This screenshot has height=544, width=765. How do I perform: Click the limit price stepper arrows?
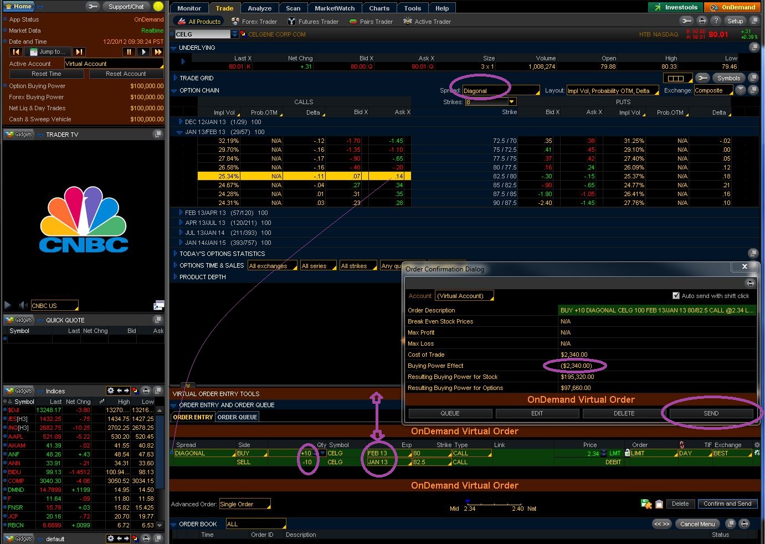click(603, 453)
